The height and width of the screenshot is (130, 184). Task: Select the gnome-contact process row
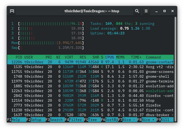coord(90,62)
